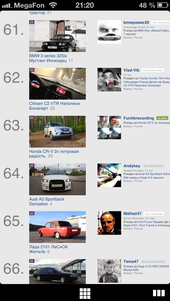Open Tema47 child photo avatar
The image size is (170, 301).
point(109,271)
